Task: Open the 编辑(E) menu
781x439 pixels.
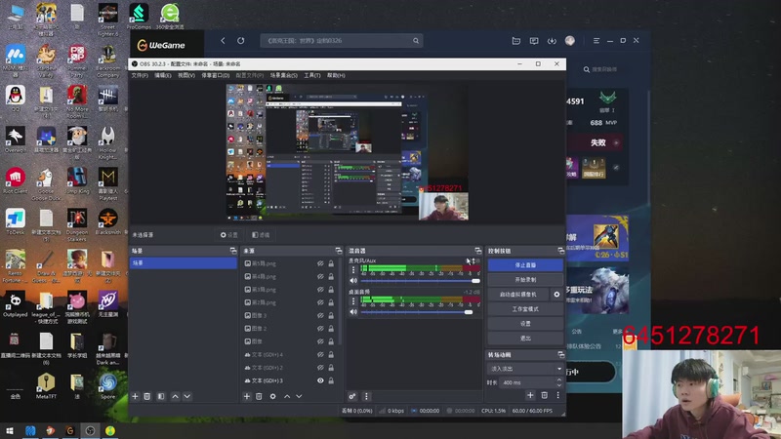Action: [162, 75]
